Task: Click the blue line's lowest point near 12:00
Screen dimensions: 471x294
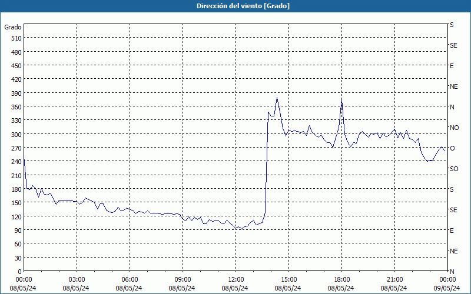Action: pos(236,229)
